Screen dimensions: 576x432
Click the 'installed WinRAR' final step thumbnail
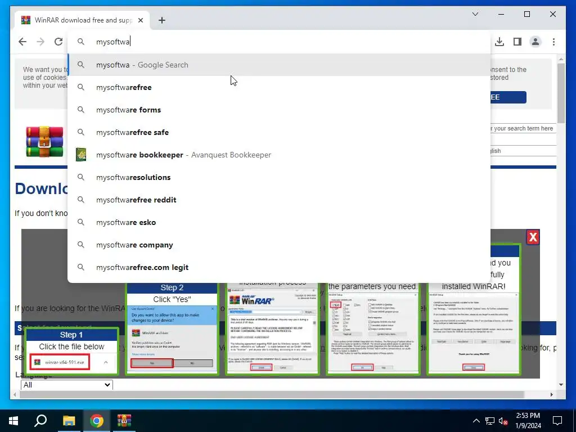click(474, 333)
